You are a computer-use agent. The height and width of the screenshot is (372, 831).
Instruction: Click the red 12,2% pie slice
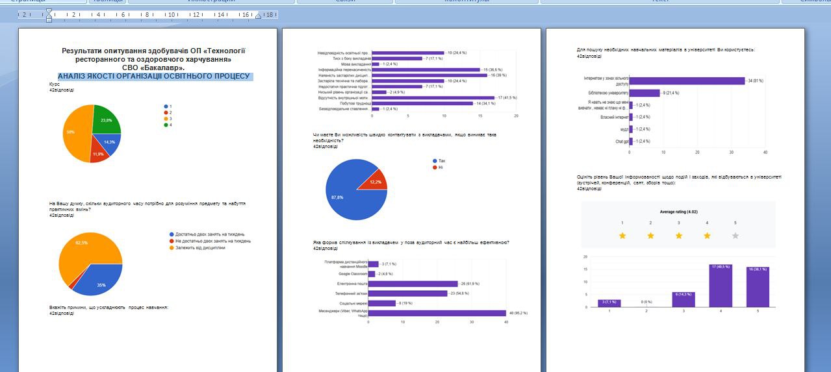[x=376, y=180]
